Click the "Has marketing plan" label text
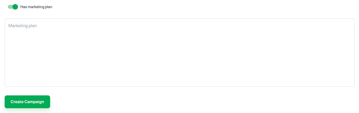Image resolution: width=359 pixels, height=113 pixels. tap(36, 7)
